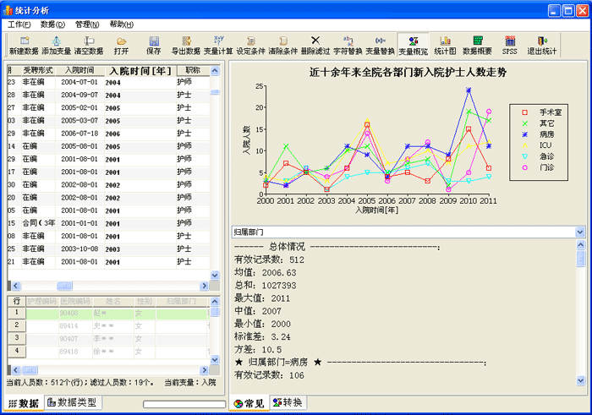Click 病房 blue star legend marker
This screenshot has width=592, height=415.
pyautogui.click(x=525, y=134)
